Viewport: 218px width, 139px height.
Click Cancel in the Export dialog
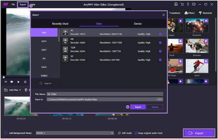coord(155,107)
